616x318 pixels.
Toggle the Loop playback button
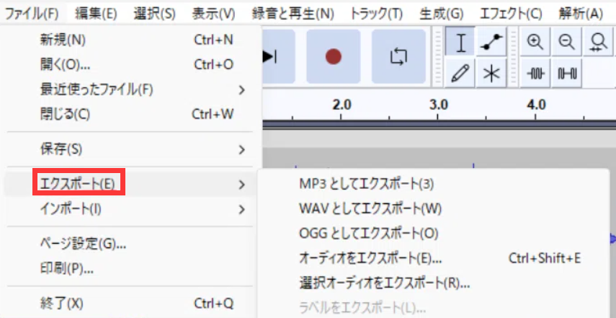click(398, 57)
